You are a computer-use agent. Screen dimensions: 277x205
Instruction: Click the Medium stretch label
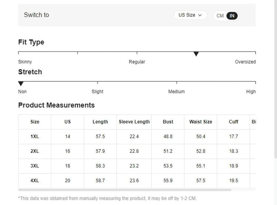[x=177, y=91]
